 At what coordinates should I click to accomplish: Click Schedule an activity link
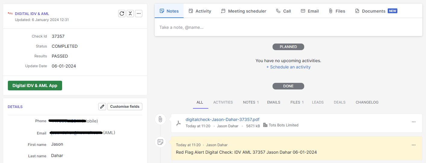coord(288,67)
